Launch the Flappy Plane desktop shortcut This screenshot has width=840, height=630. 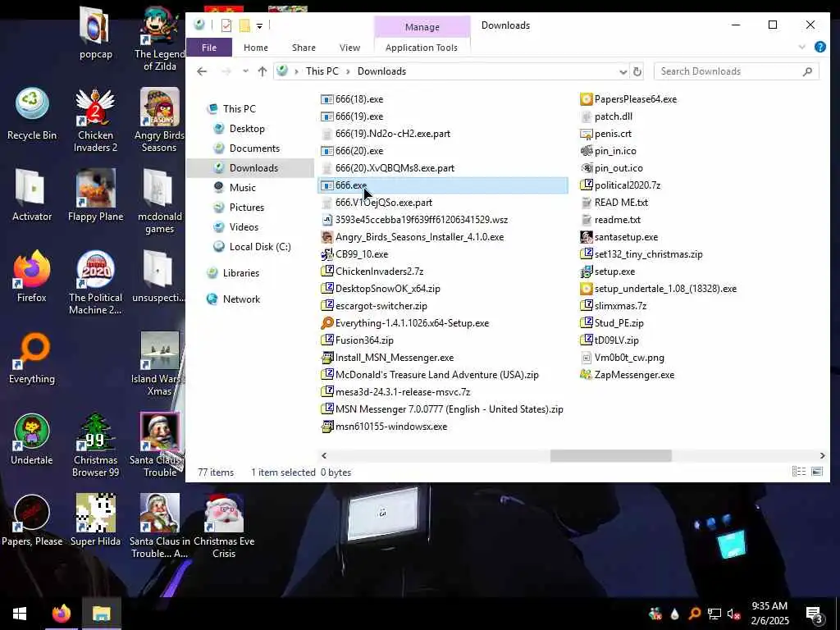95,194
